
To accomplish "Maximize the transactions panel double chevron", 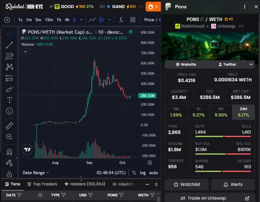I will [156, 184].
